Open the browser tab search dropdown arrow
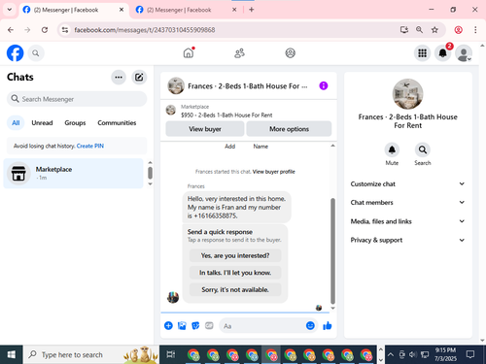Screen dimensions: 486x364 point(10,10)
